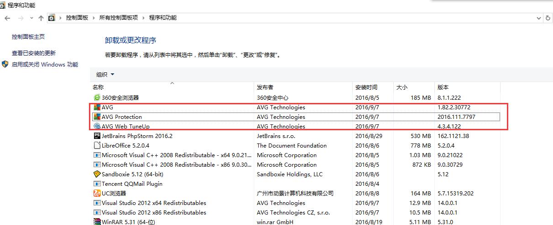The width and height of the screenshot is (553, 225).
Task: Sort list by 版本 column header
Action: point(467,87)
